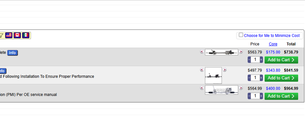305x118 pixels.
Task: Show next image for $497.79 part
Action: click(225, 70)
